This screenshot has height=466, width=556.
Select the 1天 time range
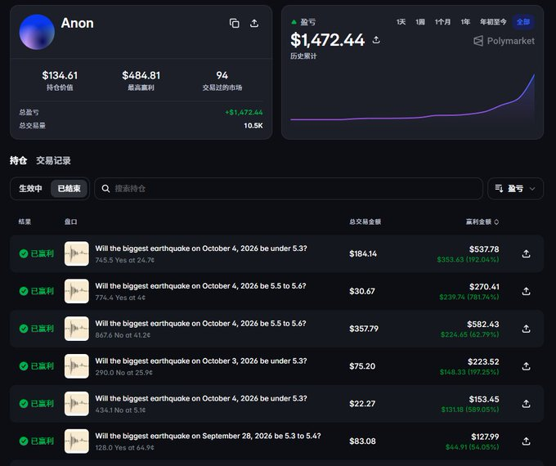click(401, 22)
